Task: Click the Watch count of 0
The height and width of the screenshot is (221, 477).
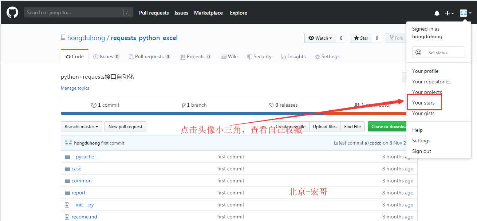Action: [x=341, y=38]
